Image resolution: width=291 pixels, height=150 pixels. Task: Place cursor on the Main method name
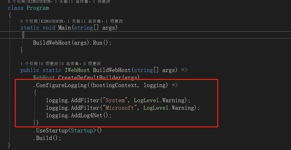point(64,28)
